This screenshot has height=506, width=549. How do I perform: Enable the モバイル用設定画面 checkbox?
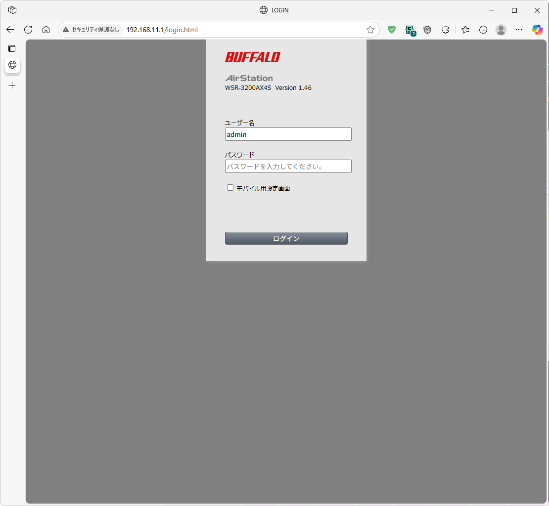pyautogui.click(x=230, y=187)
